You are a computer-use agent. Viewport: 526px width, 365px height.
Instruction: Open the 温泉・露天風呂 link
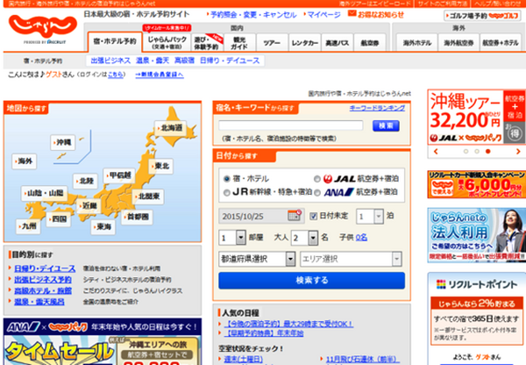pos(39,302)
